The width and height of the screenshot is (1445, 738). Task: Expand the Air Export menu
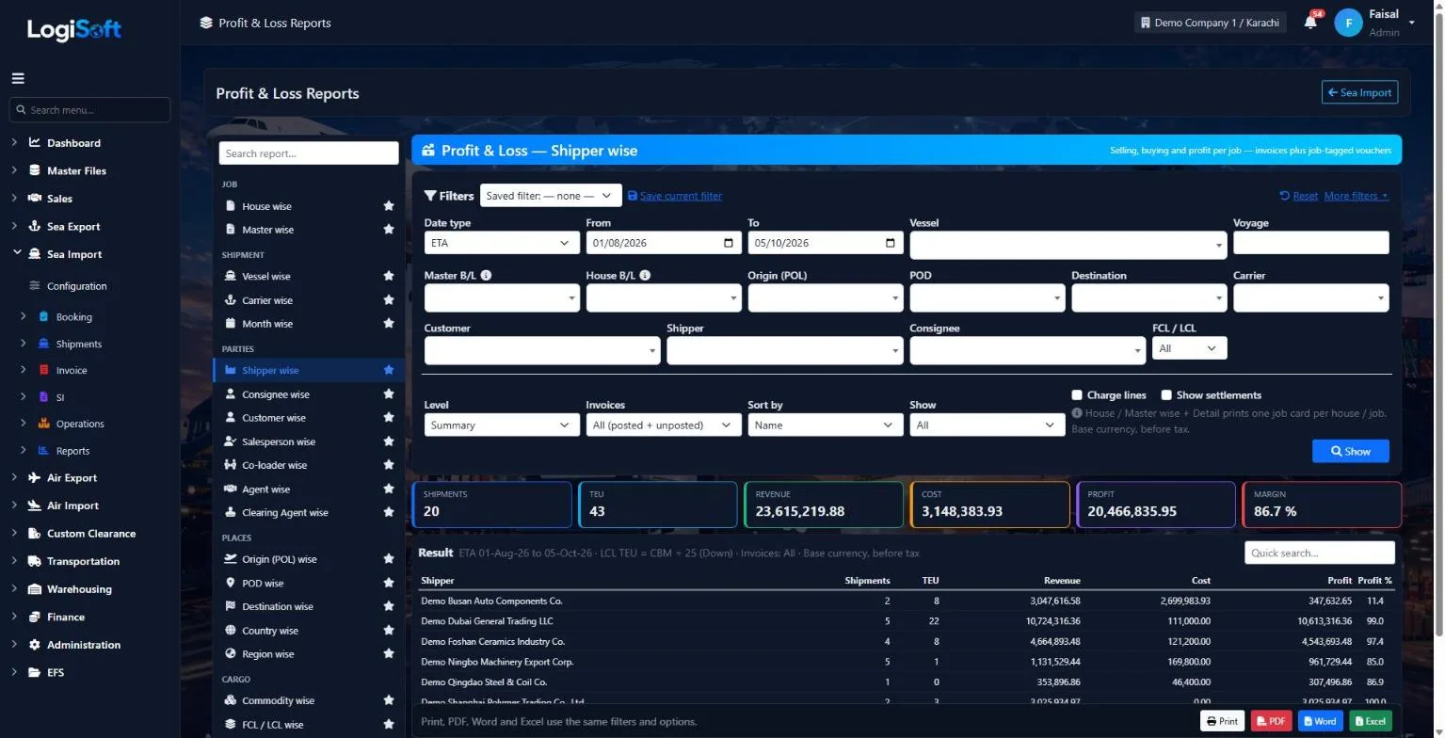(x=72, y=478)
